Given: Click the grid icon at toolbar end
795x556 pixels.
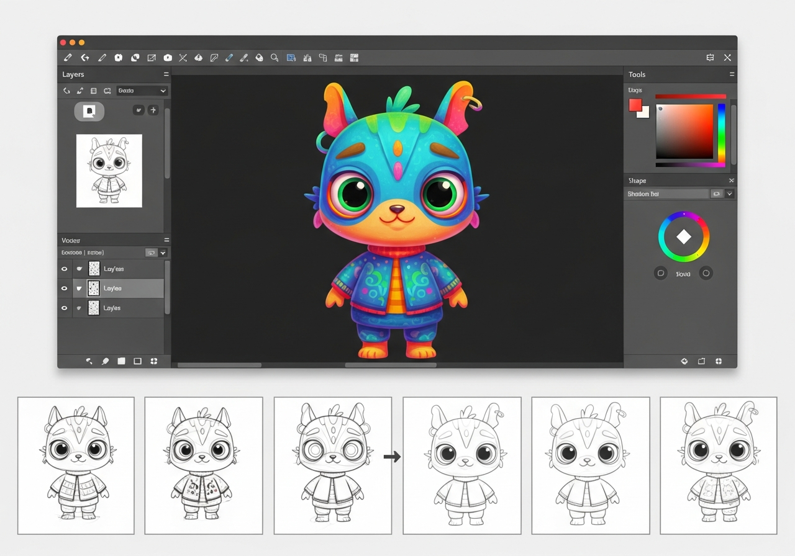Looking at the screenshot, I should point(355,58).
